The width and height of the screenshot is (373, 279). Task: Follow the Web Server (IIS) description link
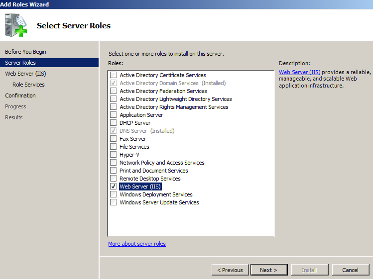(x=299, y=72)
